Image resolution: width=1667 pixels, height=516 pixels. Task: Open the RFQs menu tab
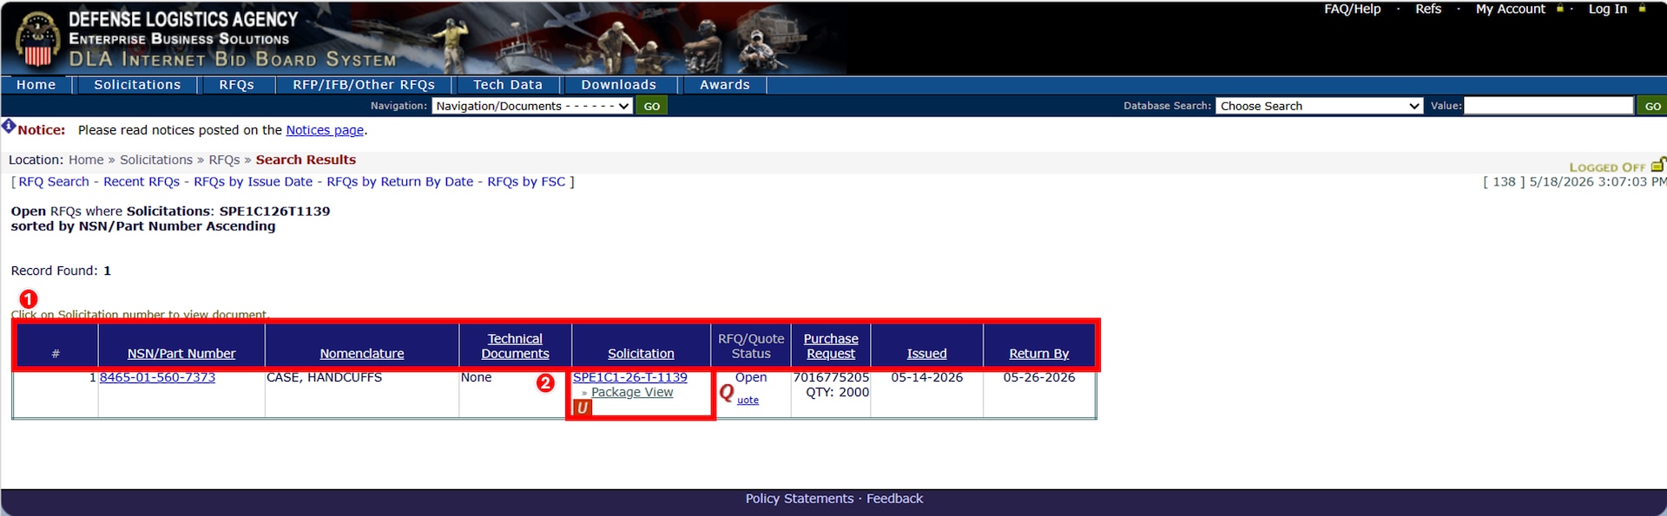tap(236, 85)
